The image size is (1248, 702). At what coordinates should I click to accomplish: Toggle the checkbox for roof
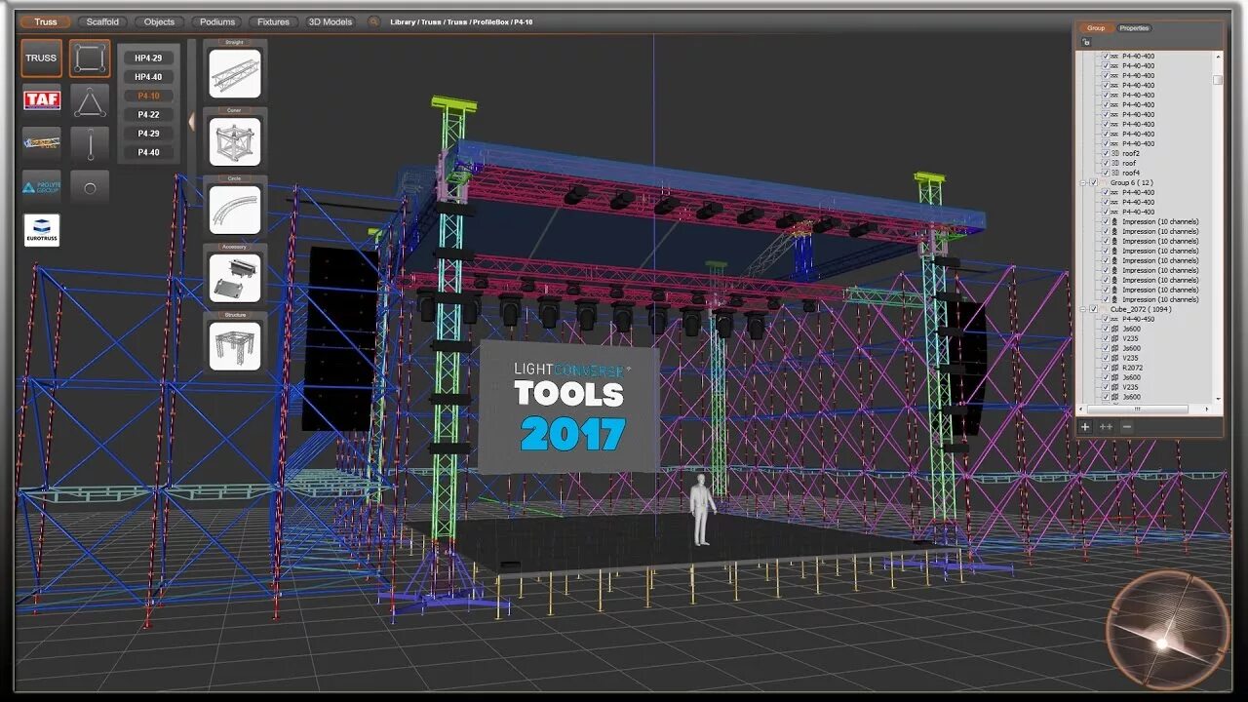(1106, 163)
